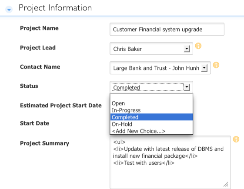The height and width of the screenshot is (189, 244).
Task: Open the Contact Name dropdown arrow
Action: (204, 68)
